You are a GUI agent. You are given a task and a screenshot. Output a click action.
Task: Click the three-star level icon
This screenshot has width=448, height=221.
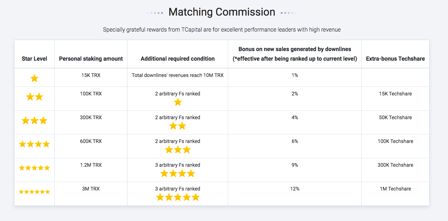pos(34,121)
